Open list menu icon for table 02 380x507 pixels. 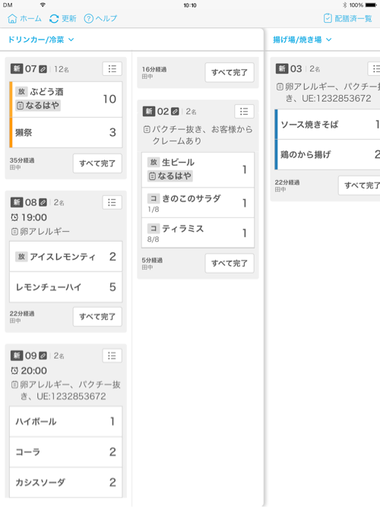click(244, 112)
